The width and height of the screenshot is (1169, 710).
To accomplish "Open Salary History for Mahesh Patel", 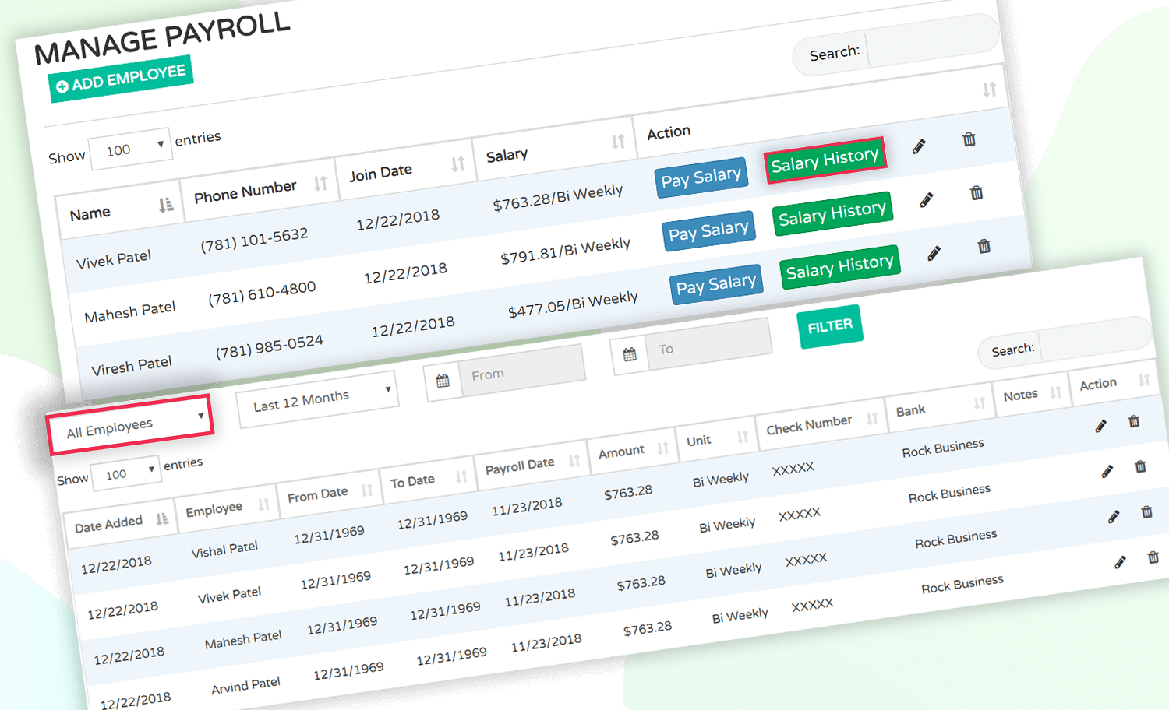I will pyautogui.click(x=832, y=213).
